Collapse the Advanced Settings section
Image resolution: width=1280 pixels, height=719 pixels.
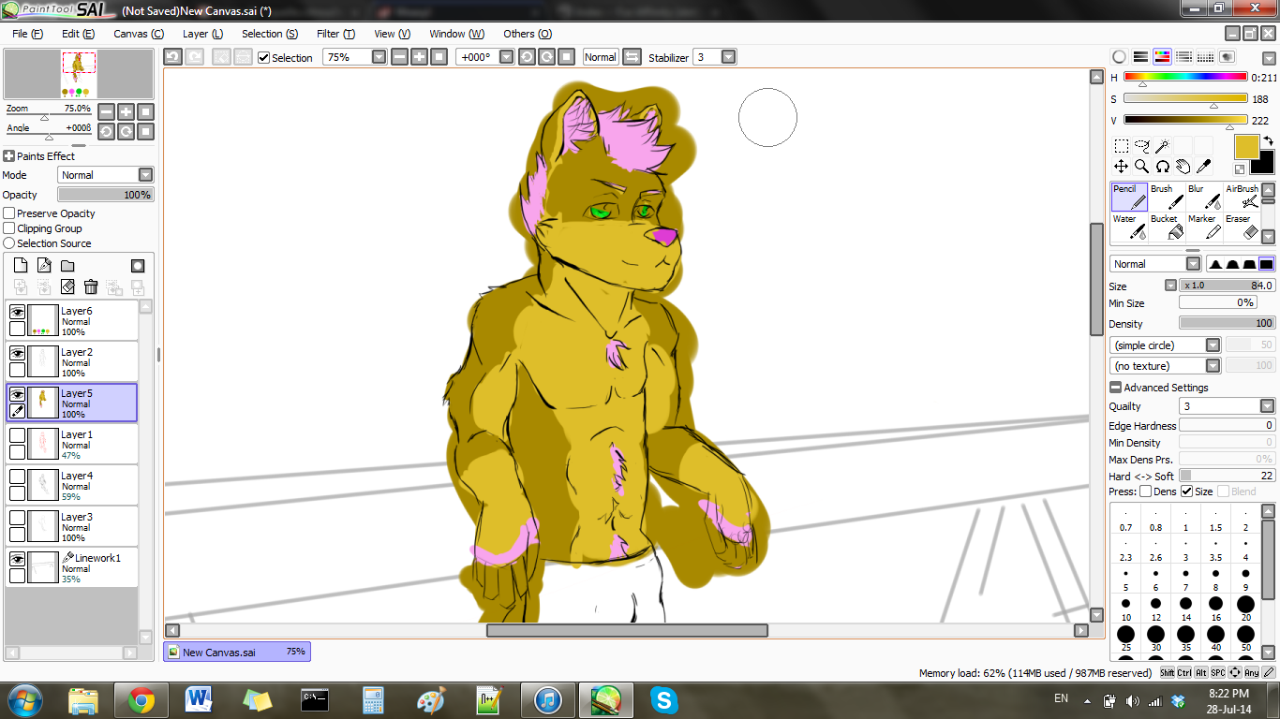(x=1115, y=388)
